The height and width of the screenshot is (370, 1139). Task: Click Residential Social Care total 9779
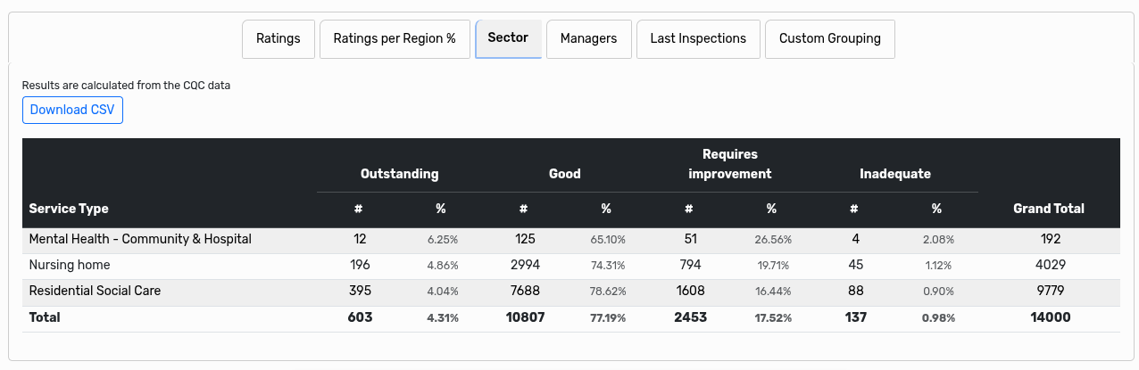tap(1050, 292)
